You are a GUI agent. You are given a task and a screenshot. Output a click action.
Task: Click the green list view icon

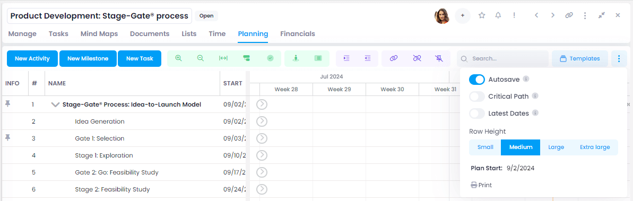(318, 58)
